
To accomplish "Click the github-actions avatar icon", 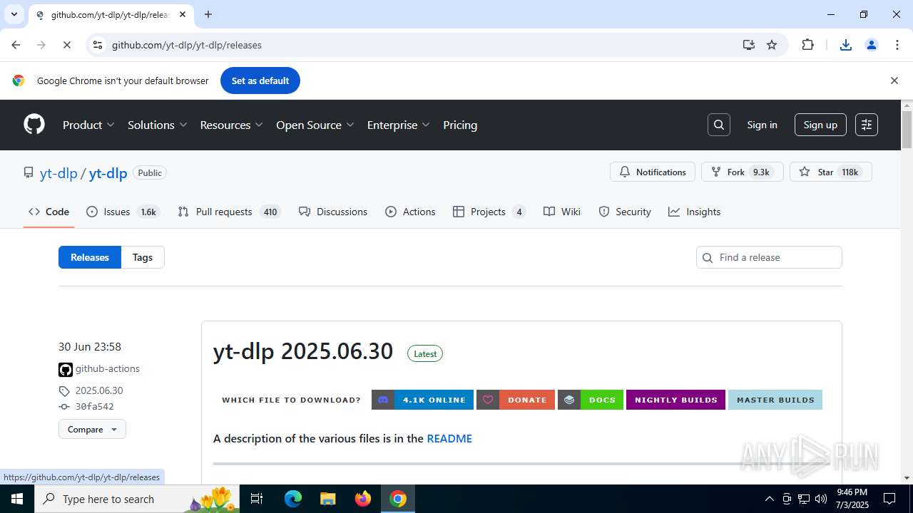I will coord(66,369).
